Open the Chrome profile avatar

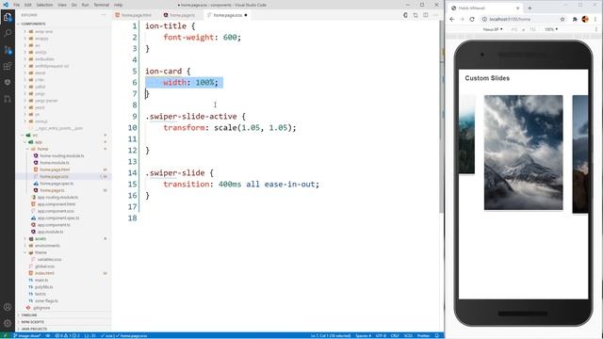coord(585,19)
